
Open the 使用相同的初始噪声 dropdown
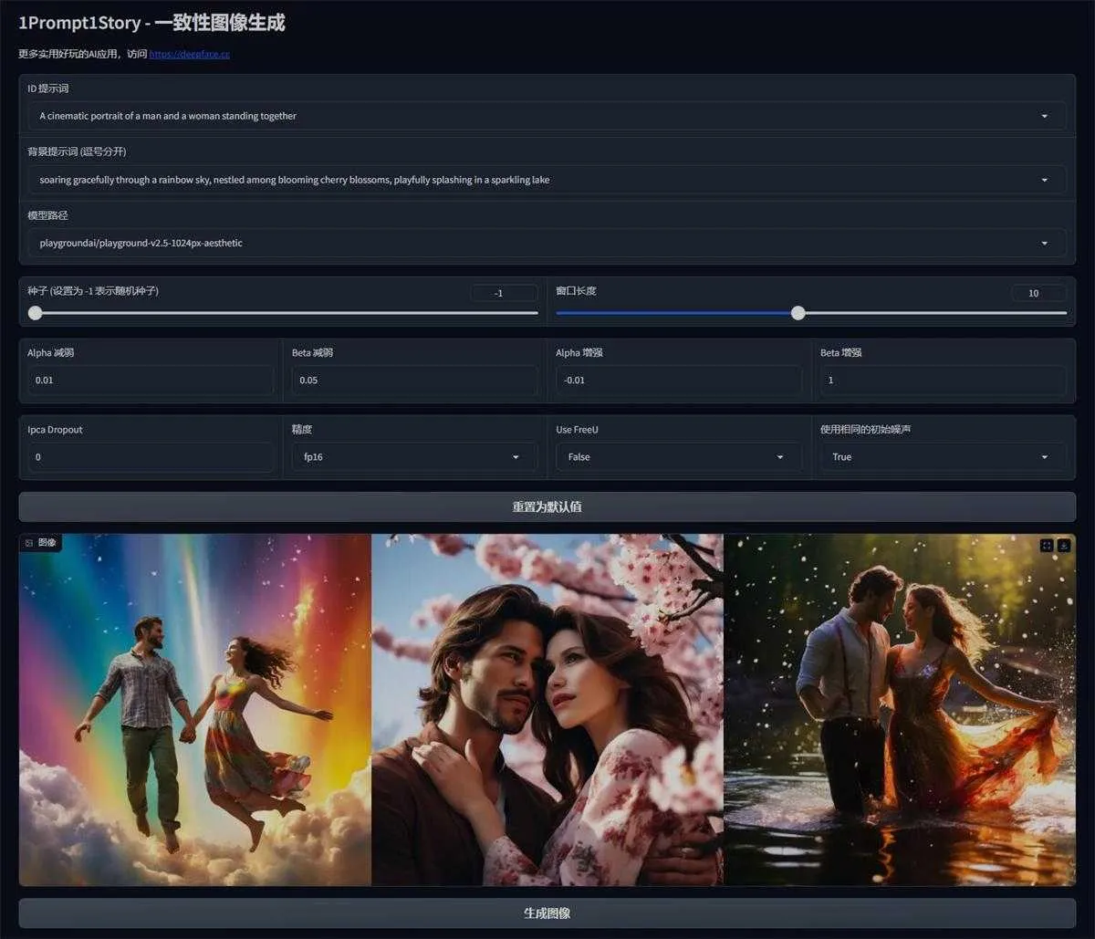pos(943,457)
